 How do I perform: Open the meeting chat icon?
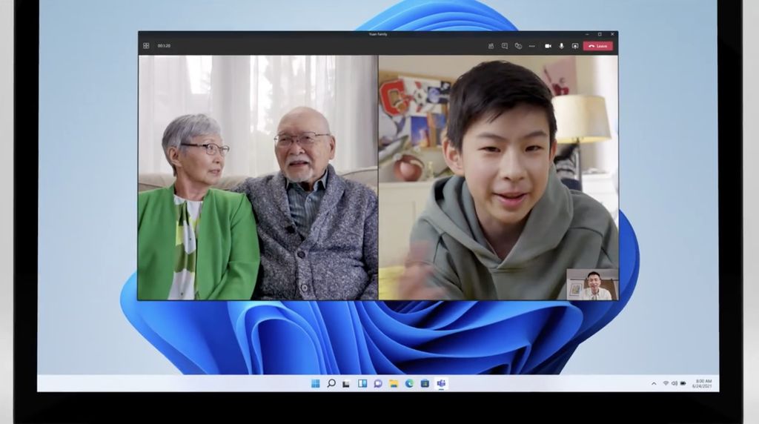504,46
